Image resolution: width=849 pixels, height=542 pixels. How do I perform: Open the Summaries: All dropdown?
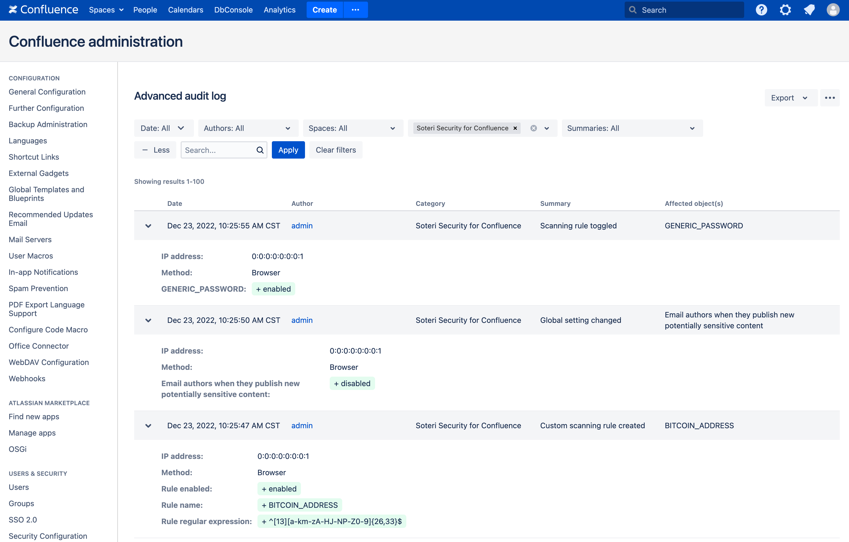click(631, 128)
